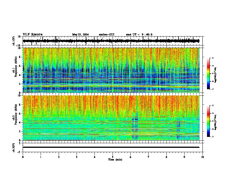228x176 pixels.
Task: Click the ch.3 flat voltage trace
Action: click(111, 147)
